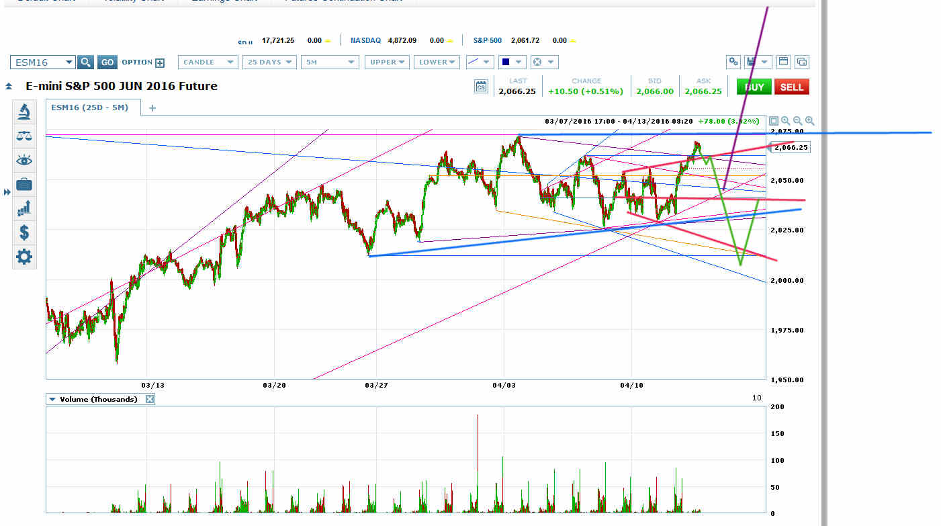Viewport: 941px width, 526px height.
Task: Expand the OPTION plus box
Action: click(160, 62)
